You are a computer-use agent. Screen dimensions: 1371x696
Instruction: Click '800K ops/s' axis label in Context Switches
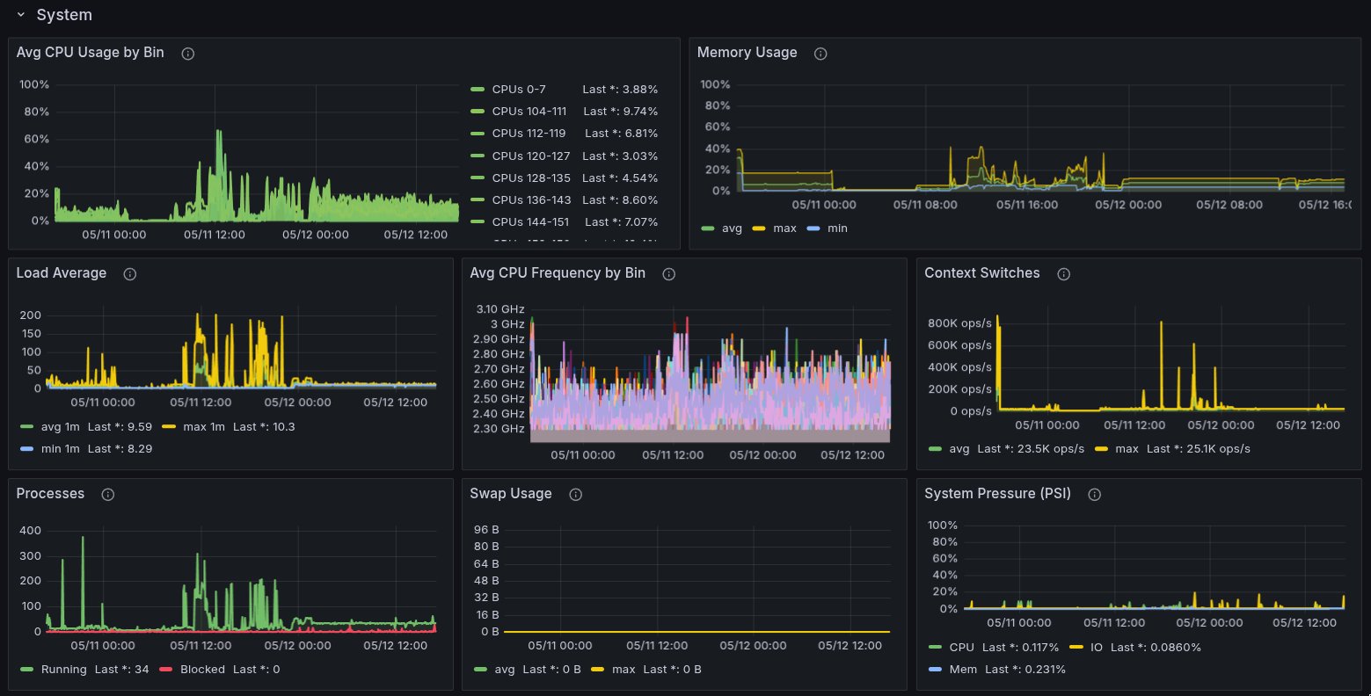tap(959, 323)
